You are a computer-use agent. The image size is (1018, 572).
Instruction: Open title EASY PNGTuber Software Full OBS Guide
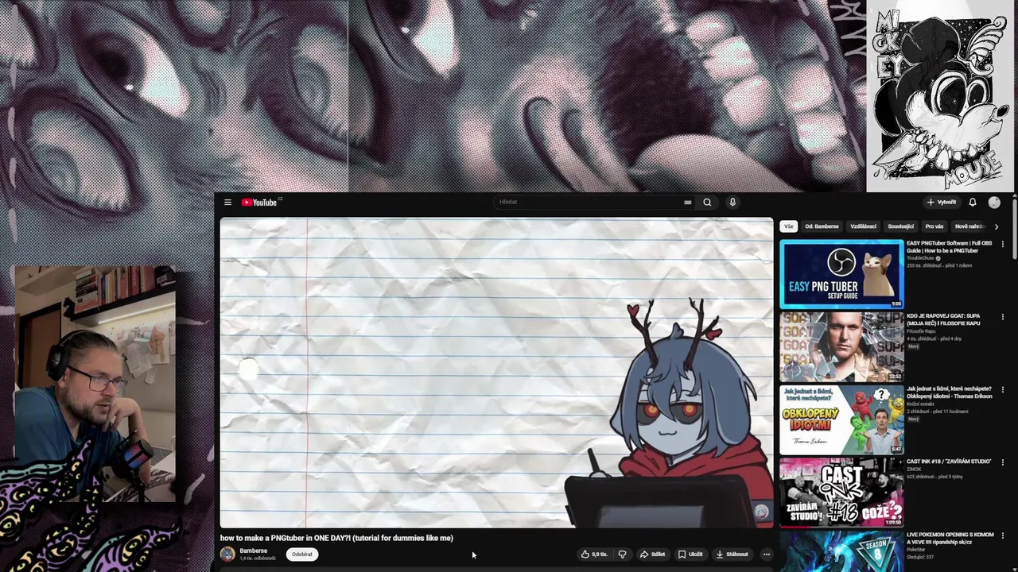[950, 247]
